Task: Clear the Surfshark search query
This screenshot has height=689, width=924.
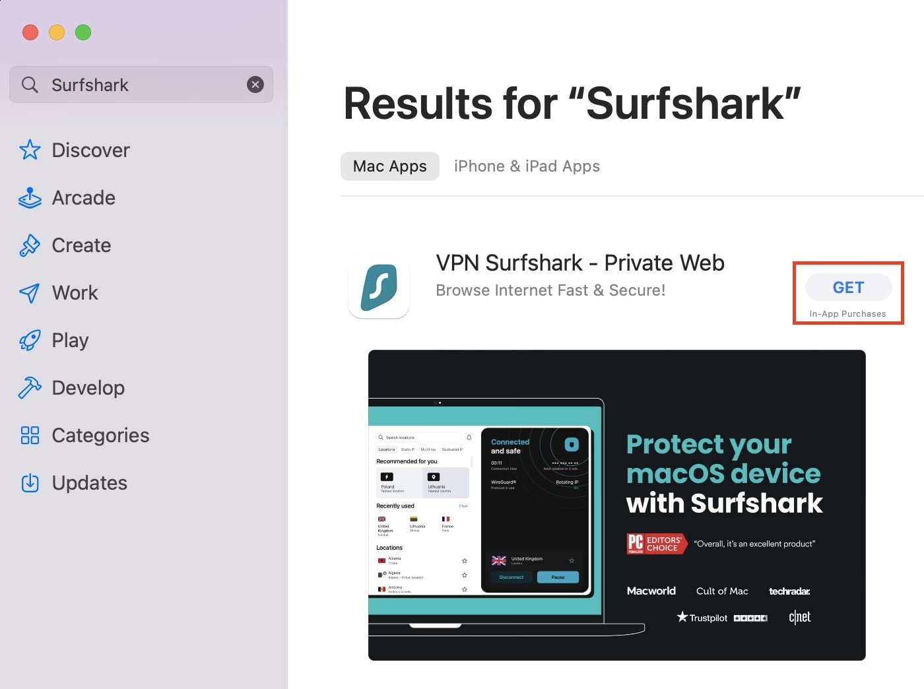Action: point(255,84)
